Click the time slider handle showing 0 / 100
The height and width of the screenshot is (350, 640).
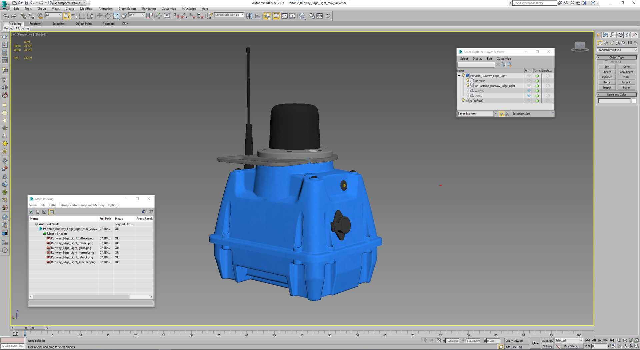click(x=29, y=328)
